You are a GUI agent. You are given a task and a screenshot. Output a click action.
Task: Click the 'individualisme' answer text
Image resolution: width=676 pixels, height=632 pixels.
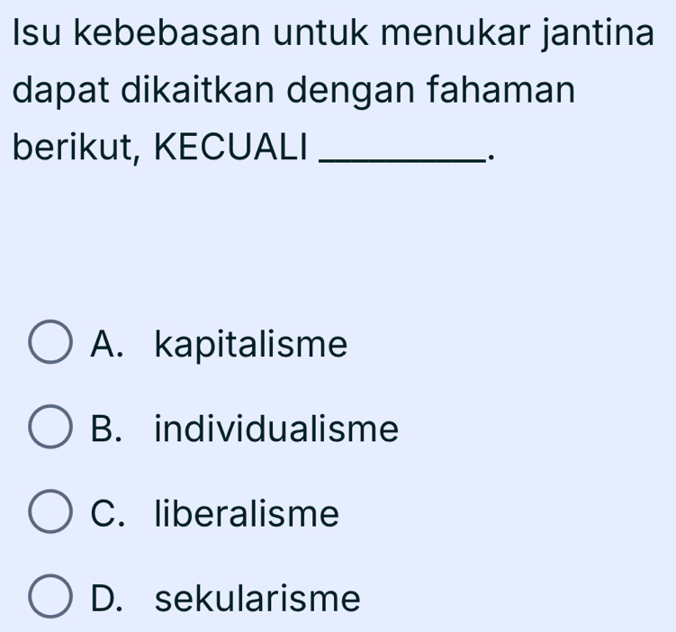(275, 429)
